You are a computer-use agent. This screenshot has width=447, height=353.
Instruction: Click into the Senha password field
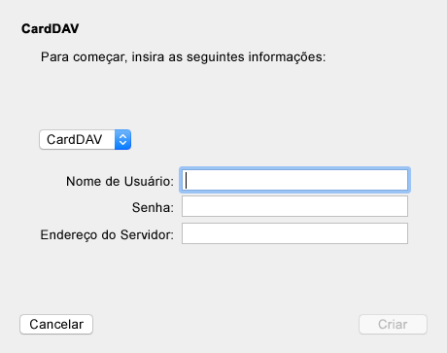[294, 206]
